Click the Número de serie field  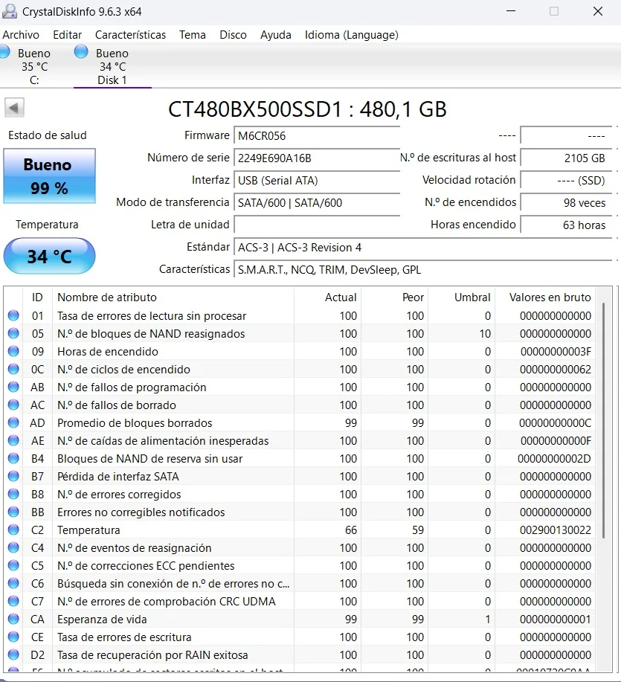tap(317, 158)
